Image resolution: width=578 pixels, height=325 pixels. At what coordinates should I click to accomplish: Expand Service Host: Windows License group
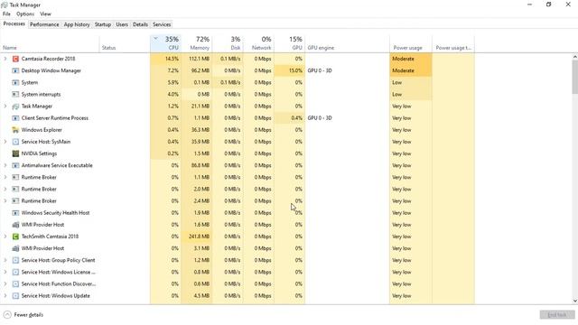[5, 272]
